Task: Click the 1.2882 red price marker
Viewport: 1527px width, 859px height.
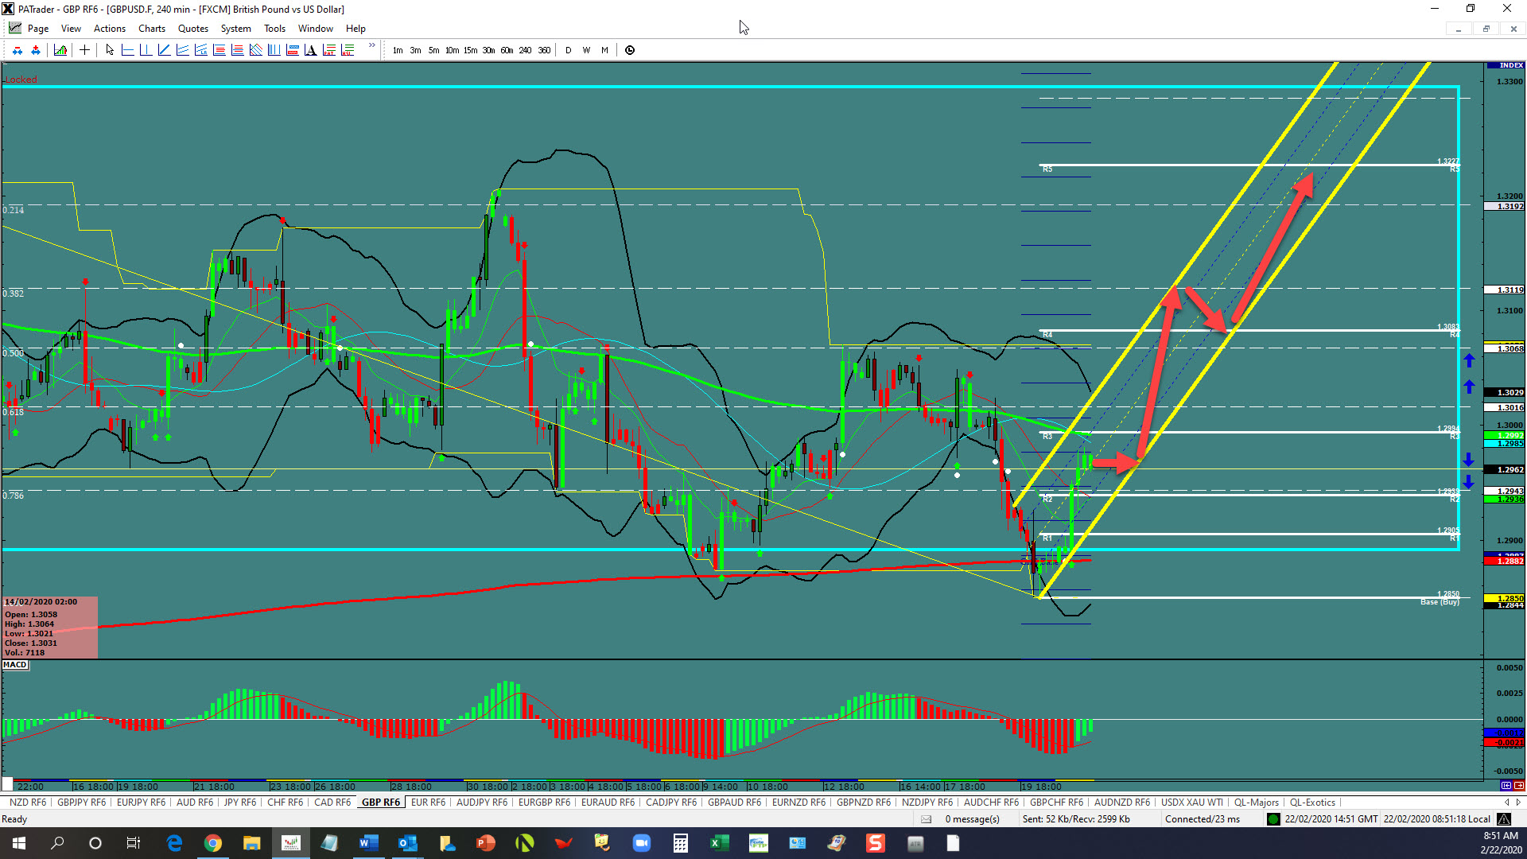Action: tap(1505, 562)
